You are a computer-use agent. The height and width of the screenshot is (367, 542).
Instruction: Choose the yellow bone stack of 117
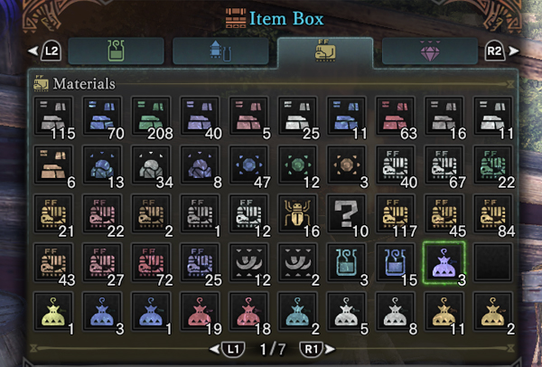pos(395,214)
